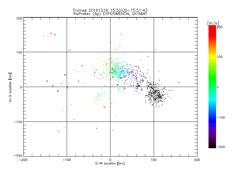Click the green X marker above the 100 km line

(120, 46)
